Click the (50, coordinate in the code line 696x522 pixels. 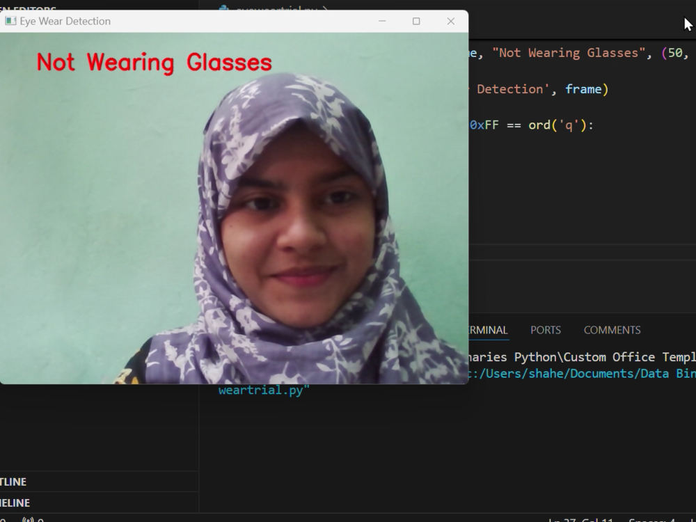pyautogui.click(x=675, y=54)
